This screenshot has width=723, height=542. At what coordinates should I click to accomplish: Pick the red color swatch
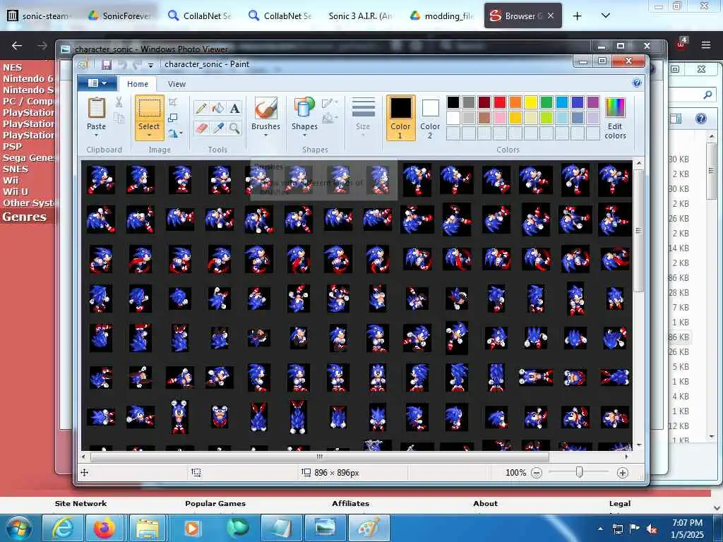500,102
